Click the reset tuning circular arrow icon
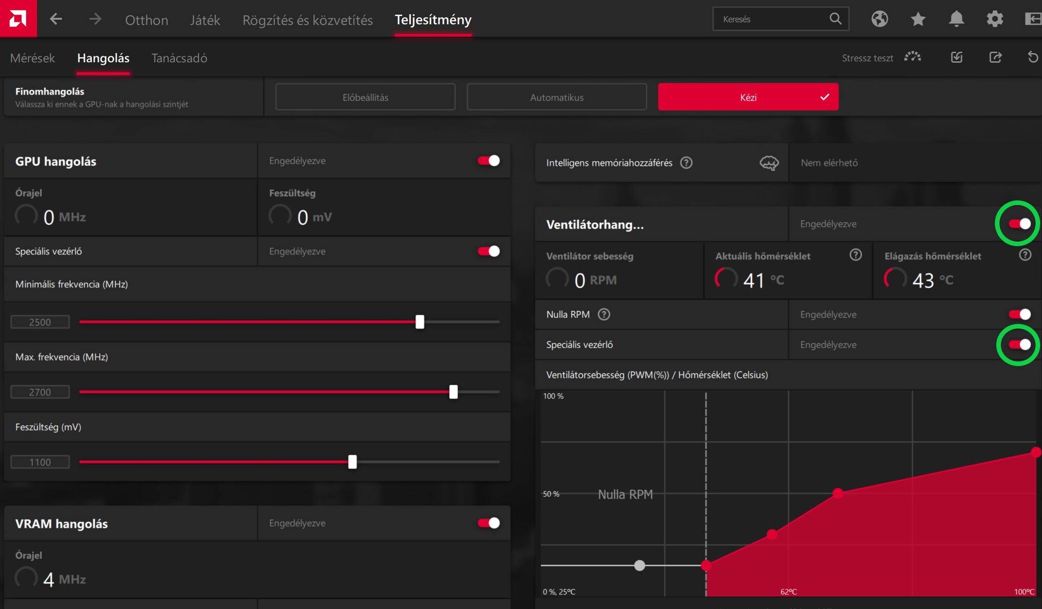 [1033, 57]
